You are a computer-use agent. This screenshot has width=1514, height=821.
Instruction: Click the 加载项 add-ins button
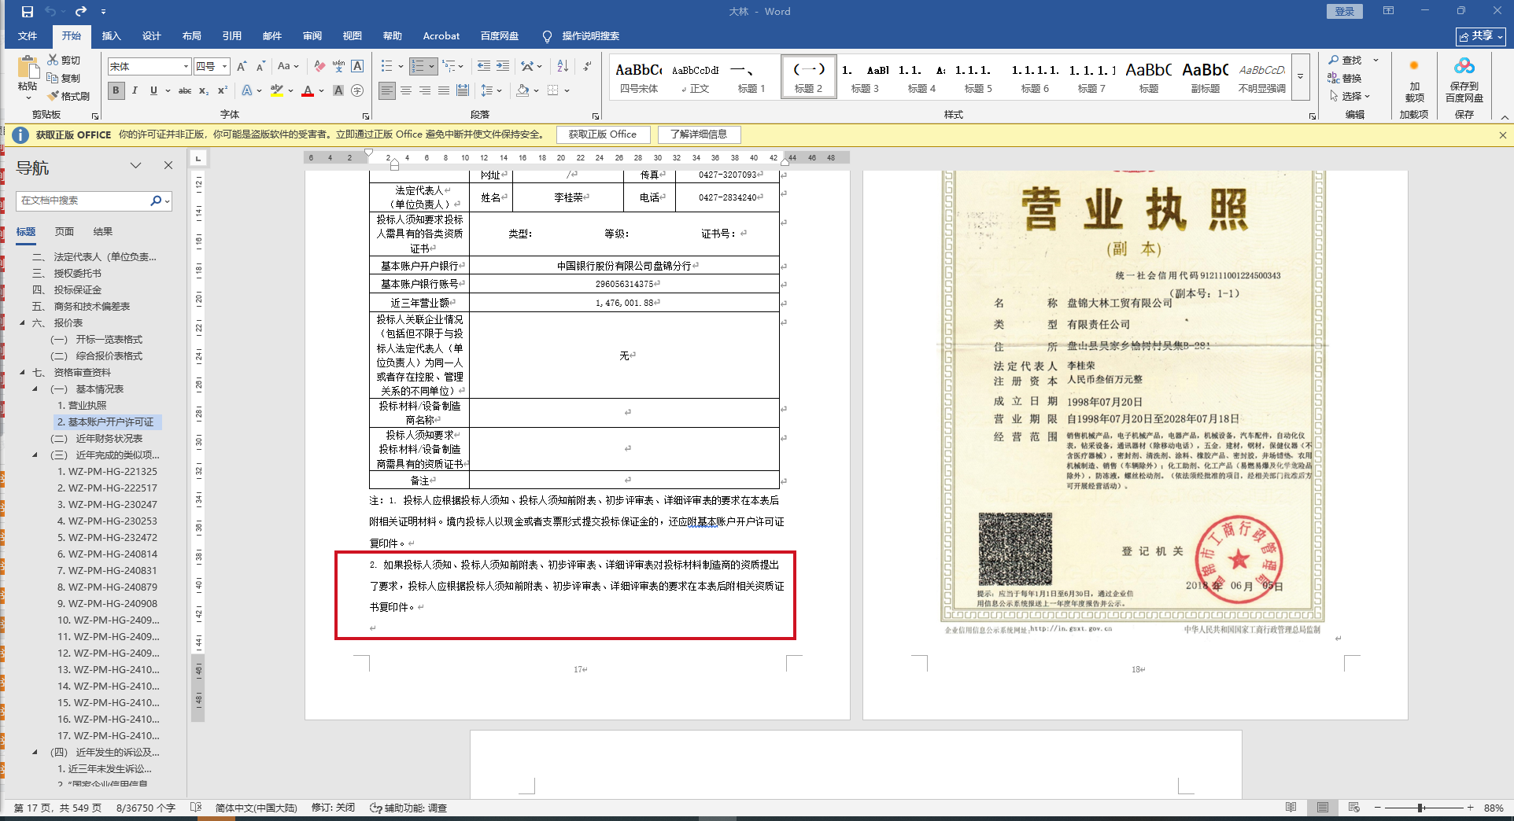coord(1414,80)
